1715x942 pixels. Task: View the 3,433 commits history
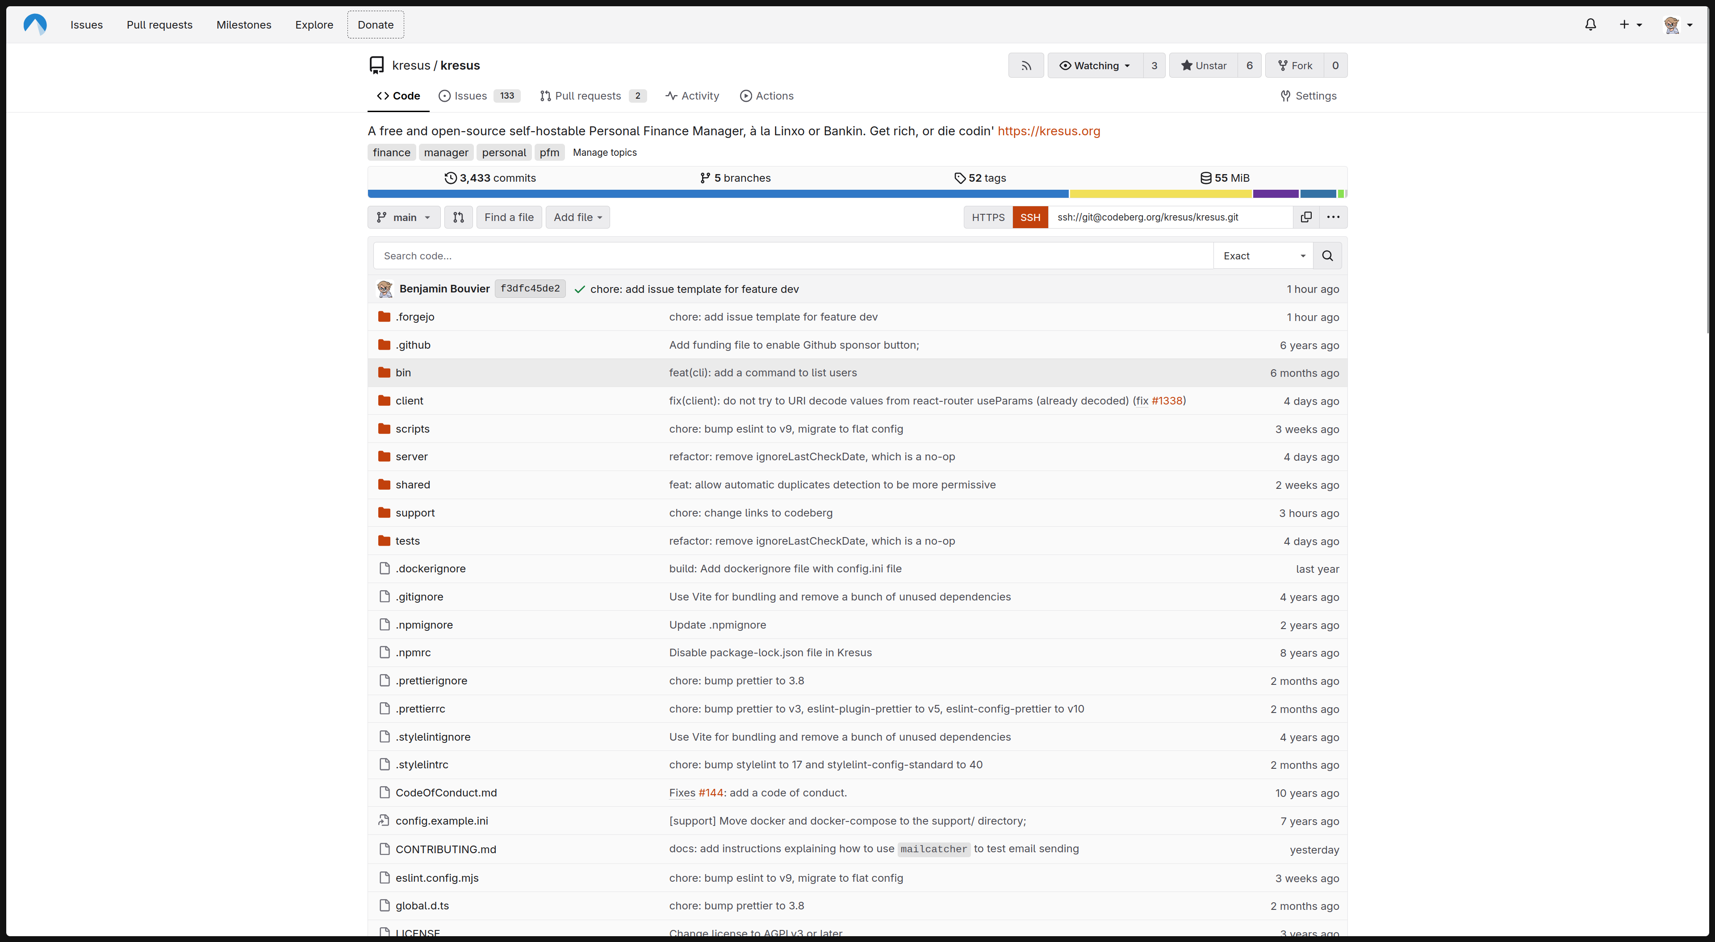pos(490,178)
